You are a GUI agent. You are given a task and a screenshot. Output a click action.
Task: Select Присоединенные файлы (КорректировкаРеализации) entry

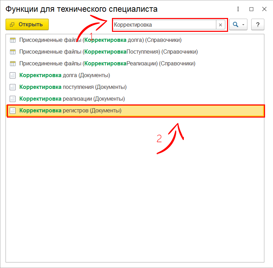[107, 64]
